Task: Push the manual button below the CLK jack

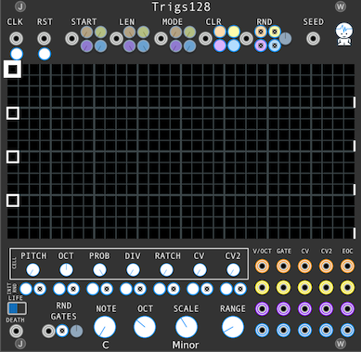Action: point(17,54)
